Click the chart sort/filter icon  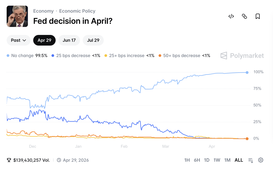pyautogui.click(x=251, y=160)
